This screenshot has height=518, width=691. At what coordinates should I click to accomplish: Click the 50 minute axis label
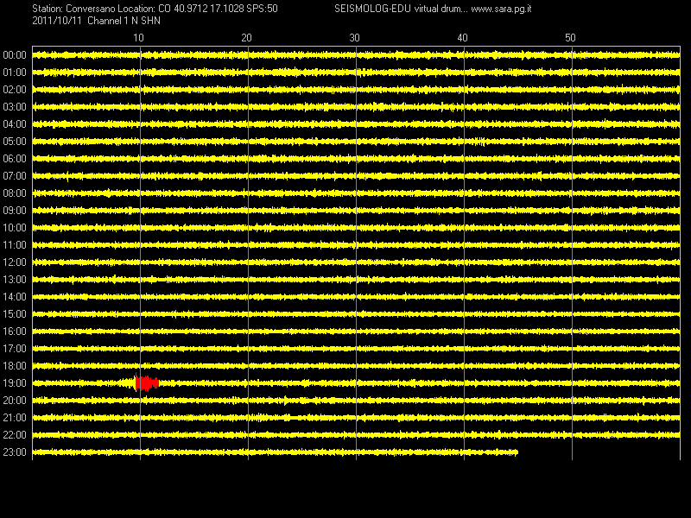pos(570,38)
